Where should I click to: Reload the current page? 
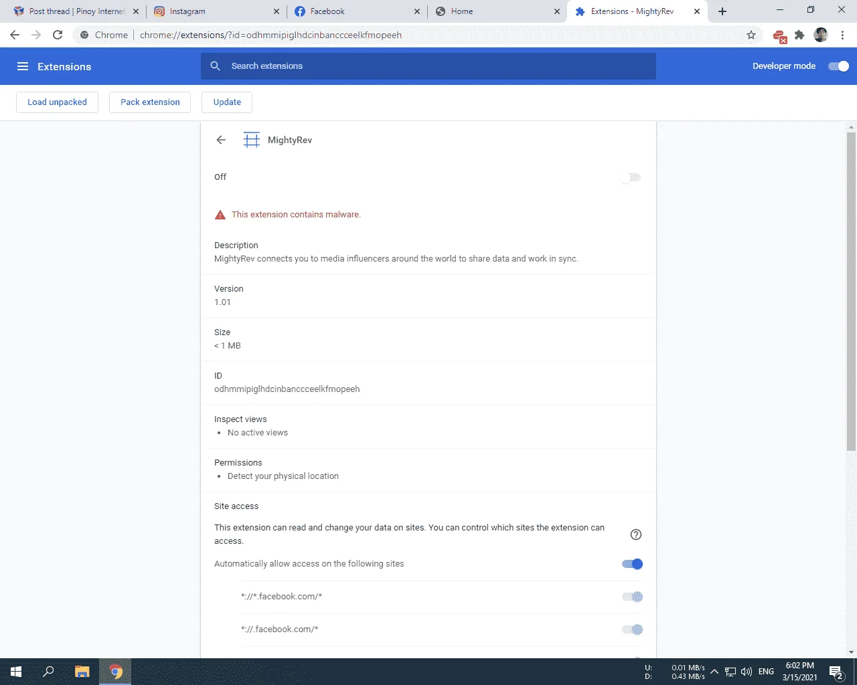[x=58, y=35]
